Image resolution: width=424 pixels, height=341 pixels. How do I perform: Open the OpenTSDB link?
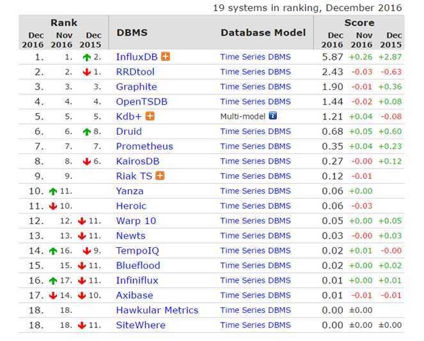pyautogui.click(x=142, y=102)
